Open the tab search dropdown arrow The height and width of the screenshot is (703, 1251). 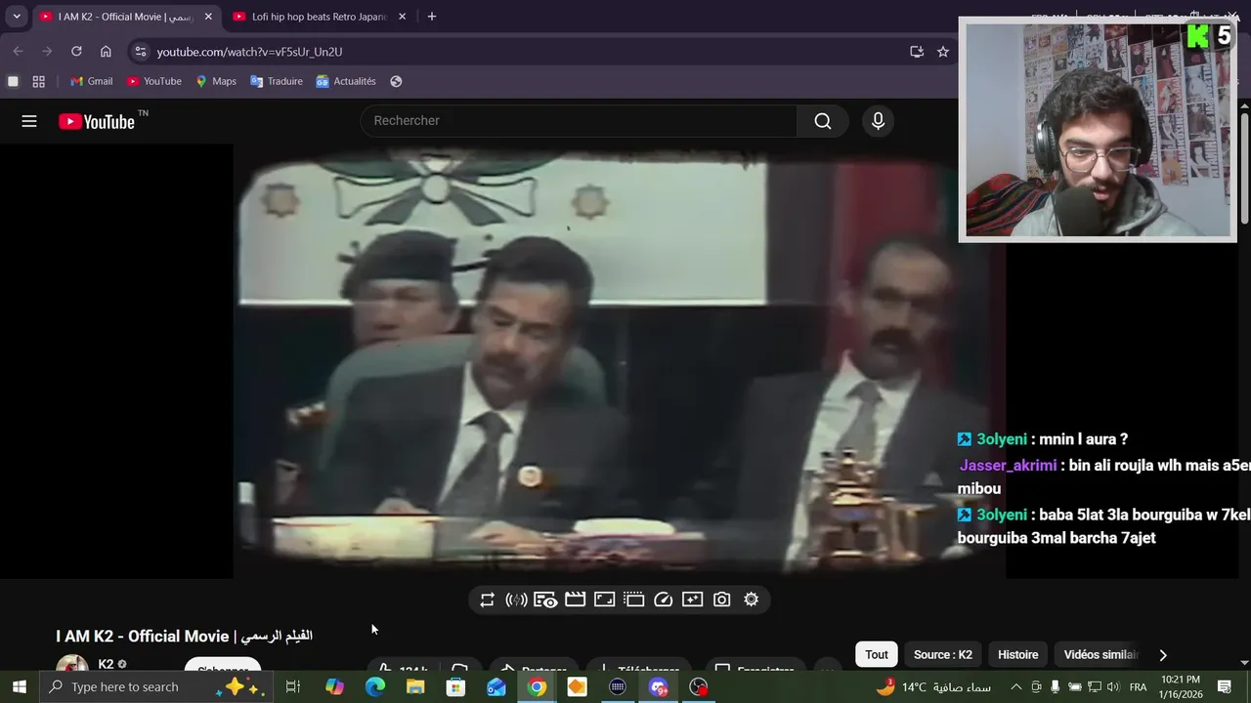(x=17, y=17)
